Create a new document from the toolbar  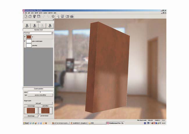[26, 16]
